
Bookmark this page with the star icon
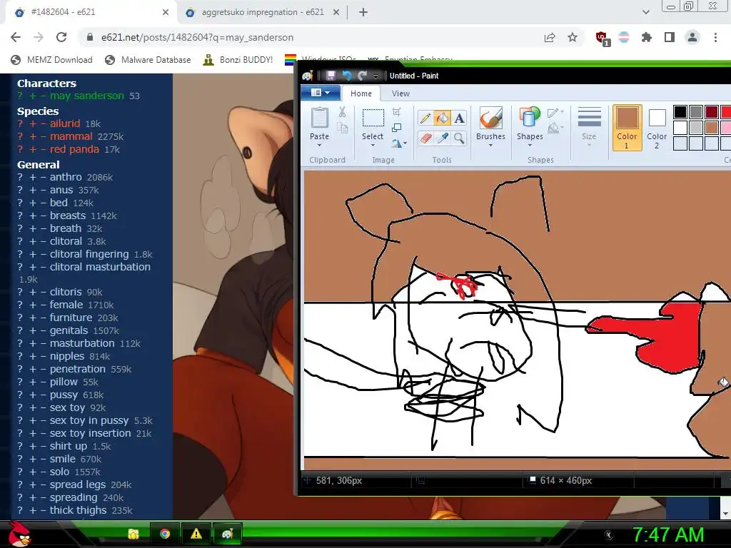[573, 37]
